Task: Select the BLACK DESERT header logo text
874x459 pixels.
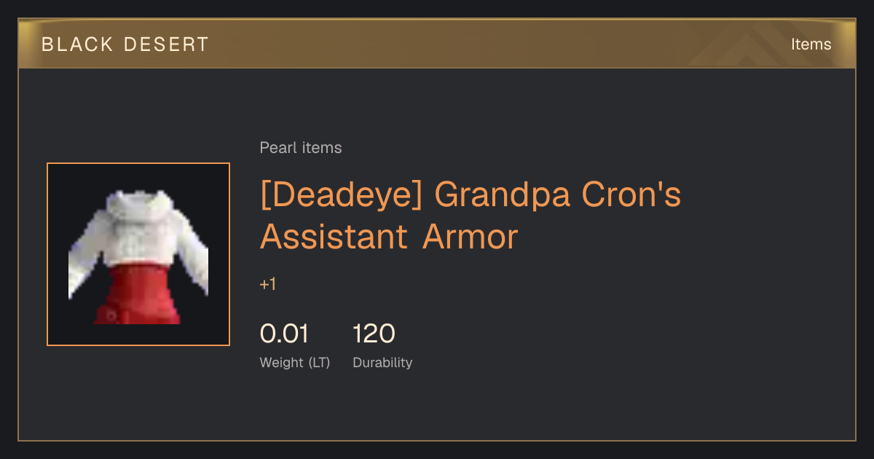Action: pyautogui.click(x=125, y=44)
